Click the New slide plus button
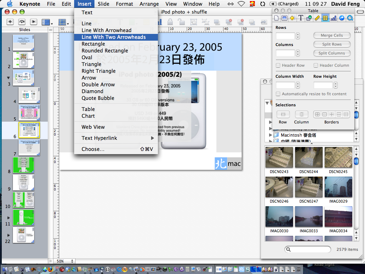 (10, 22)
